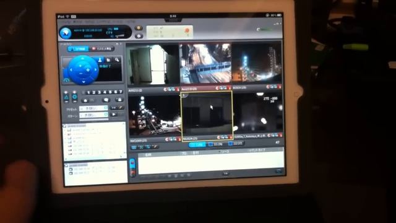396x223 pixels.
Task: Click the focus triangle icon
Action: pos(66,97)
